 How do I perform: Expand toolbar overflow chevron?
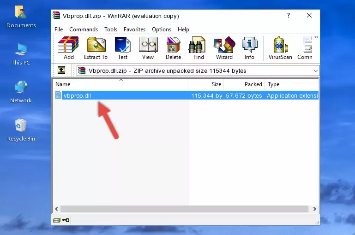point(316,37)
